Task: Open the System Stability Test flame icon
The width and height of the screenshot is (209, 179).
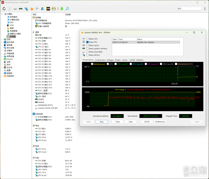Action: tap(32, 9)
